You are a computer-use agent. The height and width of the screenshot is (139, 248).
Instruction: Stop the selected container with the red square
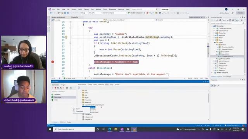point(55,88)
